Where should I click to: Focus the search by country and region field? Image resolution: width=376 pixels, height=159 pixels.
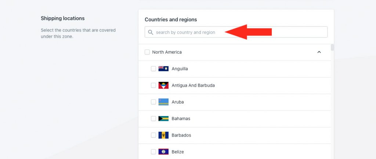236,32
